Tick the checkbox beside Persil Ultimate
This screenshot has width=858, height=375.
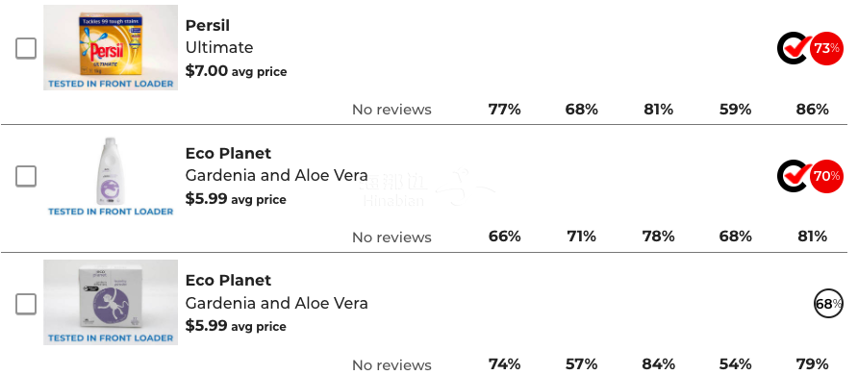[26, 49]
